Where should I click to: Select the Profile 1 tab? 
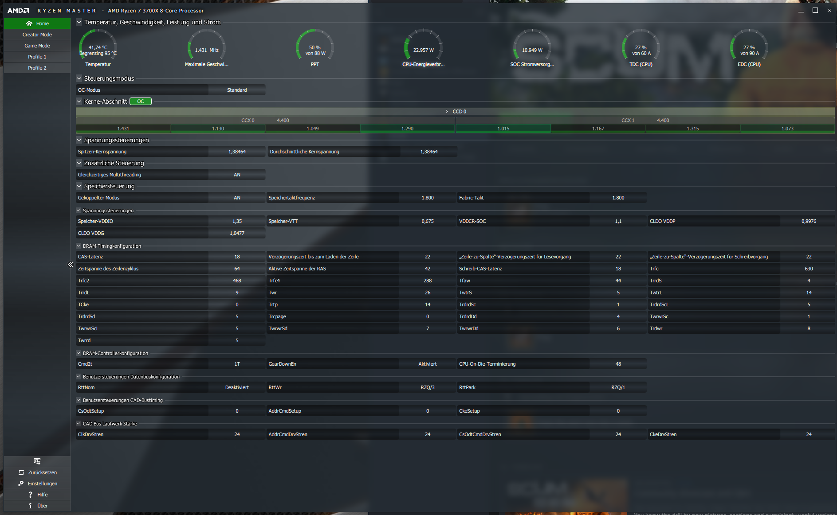(x=37, y=57)
